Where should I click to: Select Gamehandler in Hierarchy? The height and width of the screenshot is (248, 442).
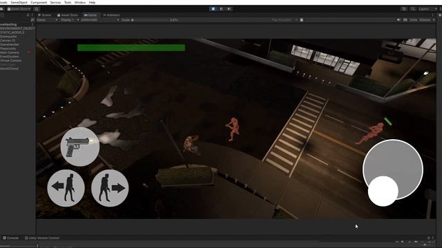coord(10,44)
